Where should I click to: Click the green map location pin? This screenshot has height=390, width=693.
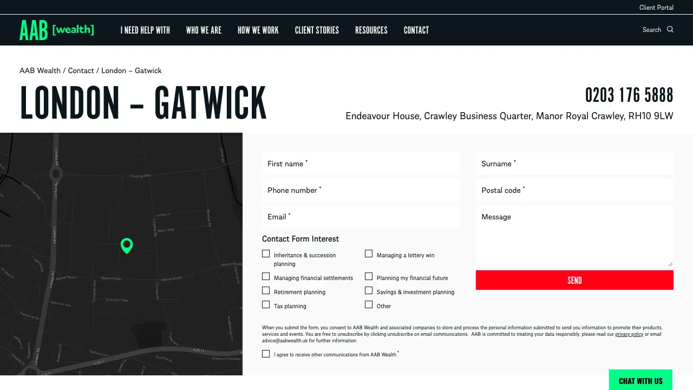(127, 245)
